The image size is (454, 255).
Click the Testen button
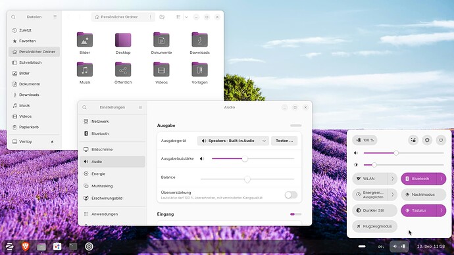284,141
